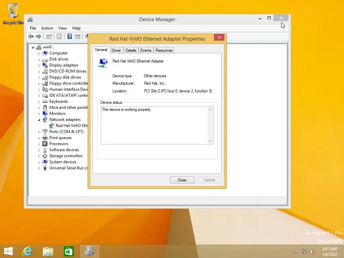
Task: Click the Close button in Properties dialog
Action: [x=182, y=180]
